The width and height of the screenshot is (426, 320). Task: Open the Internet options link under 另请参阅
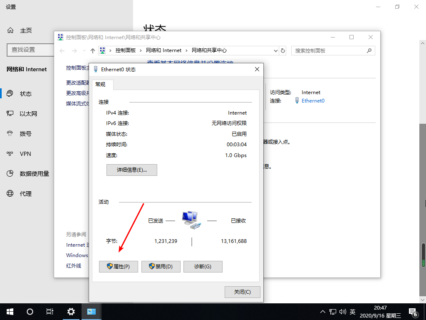[77, 245]
